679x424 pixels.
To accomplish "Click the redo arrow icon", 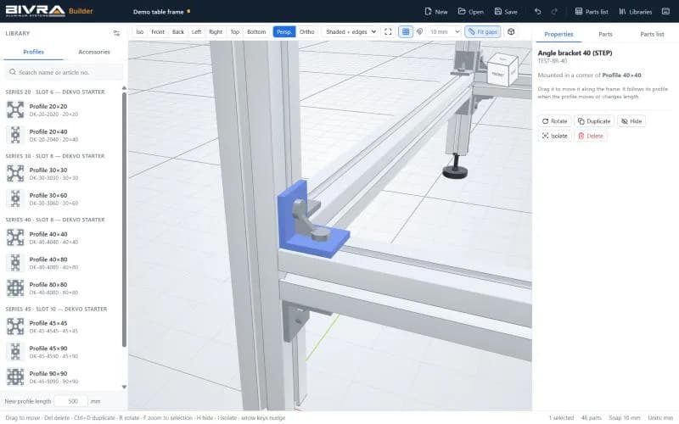I will pos(554,12).
